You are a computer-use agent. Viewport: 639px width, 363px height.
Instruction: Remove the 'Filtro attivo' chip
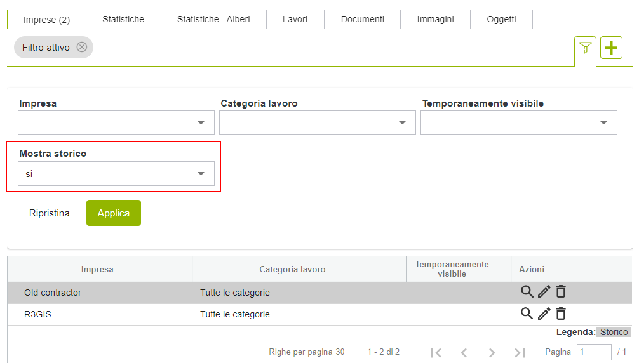point(82,47)
